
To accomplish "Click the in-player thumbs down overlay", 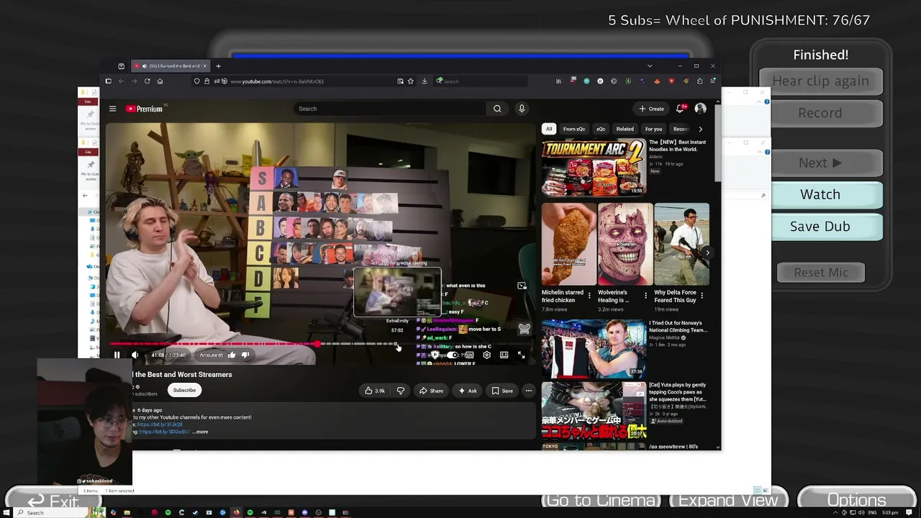I will [245, 355].
